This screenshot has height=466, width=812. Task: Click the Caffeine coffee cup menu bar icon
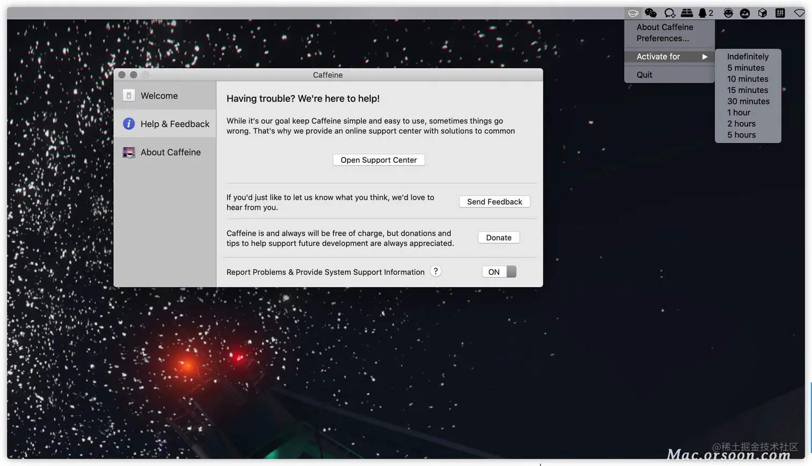point(633,13)
